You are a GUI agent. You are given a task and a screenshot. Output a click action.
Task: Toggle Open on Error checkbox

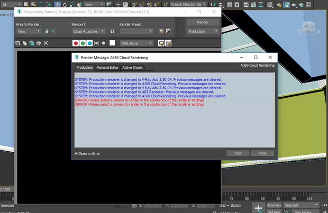[x=76, y=153]
